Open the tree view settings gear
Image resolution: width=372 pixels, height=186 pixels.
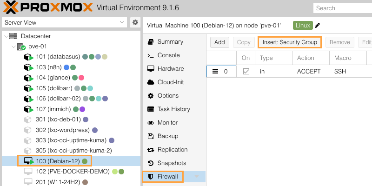point(135,22)
